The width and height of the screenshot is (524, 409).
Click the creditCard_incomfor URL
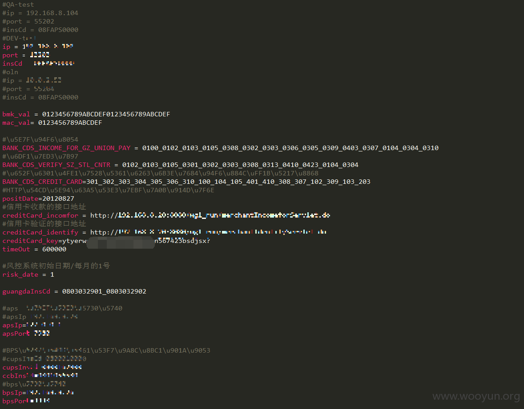click(210, 215)
